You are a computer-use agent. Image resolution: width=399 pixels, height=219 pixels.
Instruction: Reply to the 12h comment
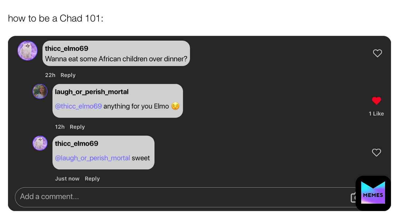coord(77,127)
